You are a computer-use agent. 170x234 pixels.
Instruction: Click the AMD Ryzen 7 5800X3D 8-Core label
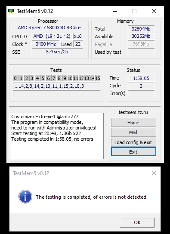pyautogui.click(x=49, y=28)
